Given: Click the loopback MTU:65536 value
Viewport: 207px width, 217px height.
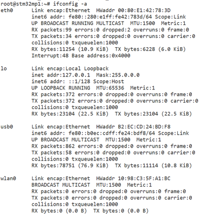Looking at the screenshot, I should 110,88.
